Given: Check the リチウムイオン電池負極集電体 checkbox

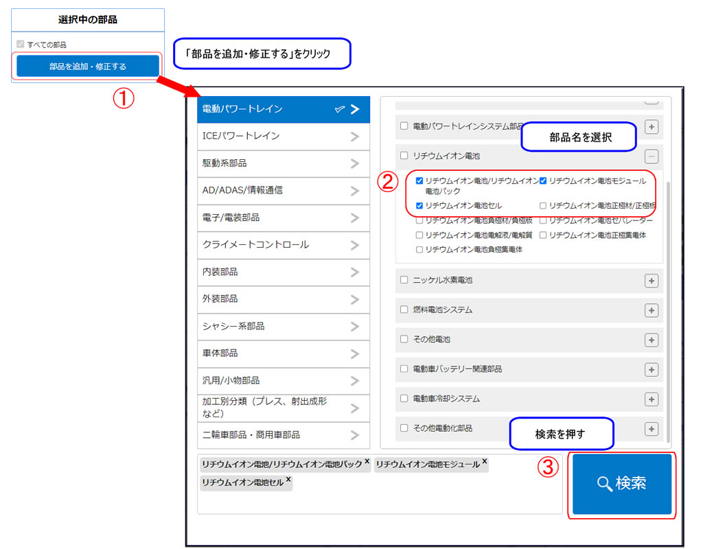Looking at the screenshot, I should point(419,250).
